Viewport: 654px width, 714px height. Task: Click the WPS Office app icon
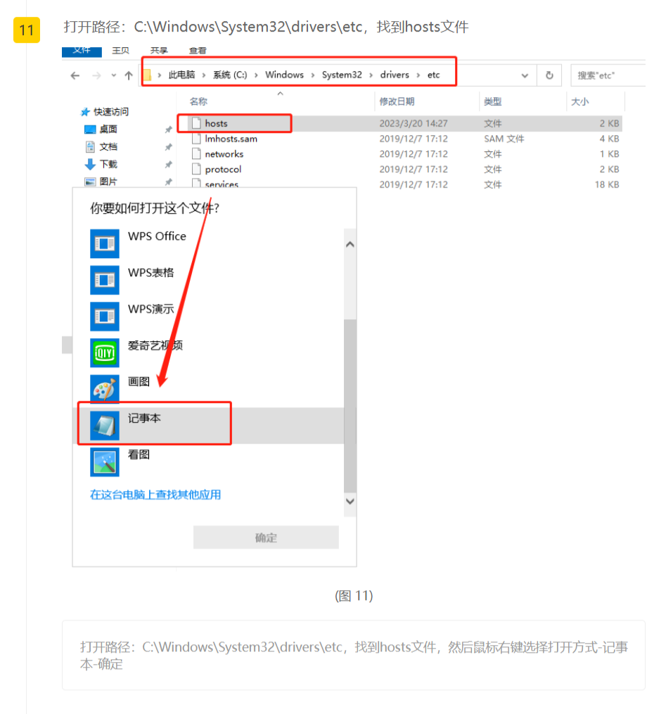105,243
